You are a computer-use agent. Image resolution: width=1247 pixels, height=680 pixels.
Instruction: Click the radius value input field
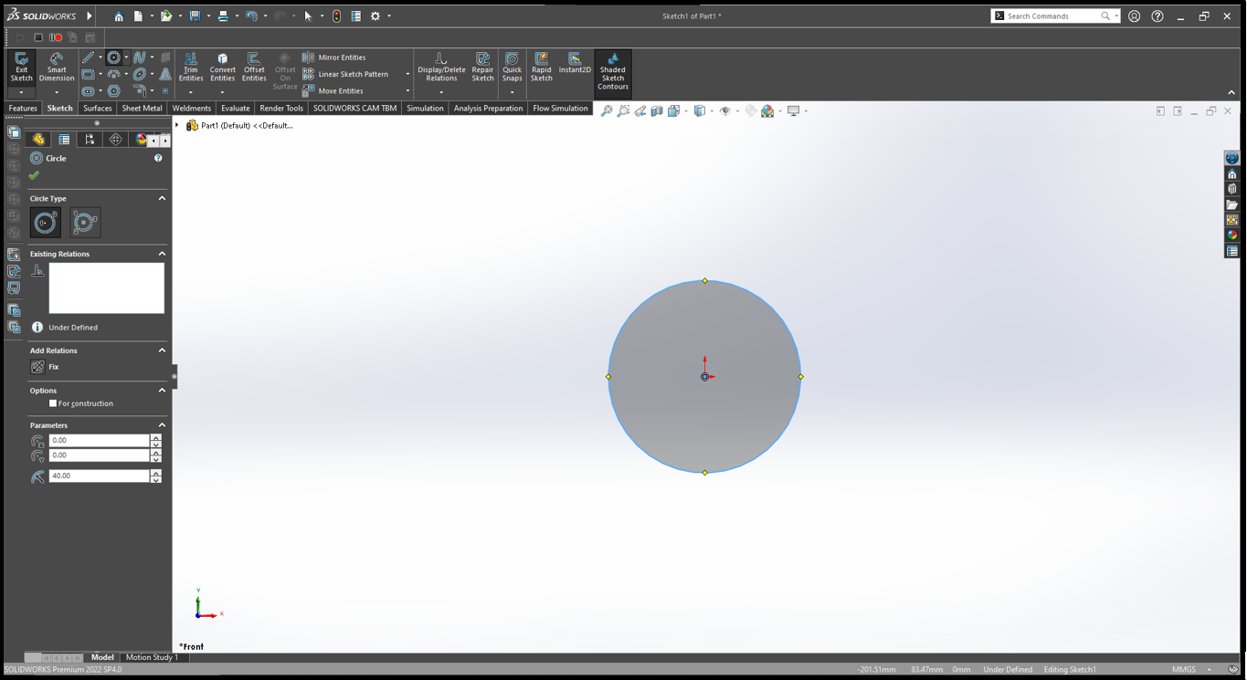[x=98, y=476]
